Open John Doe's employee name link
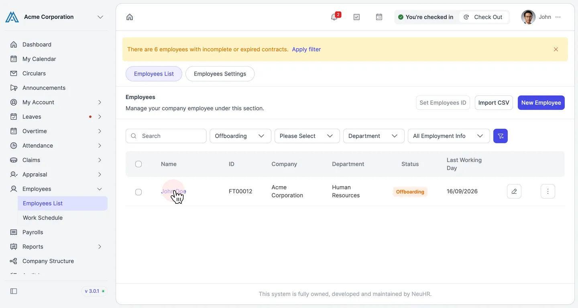This screenshot has height=308, width=578. pyautogui.click(x=173, y=191)
